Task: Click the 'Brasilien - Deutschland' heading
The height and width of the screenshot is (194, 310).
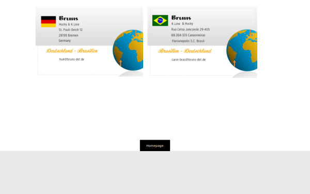Action: click(184, 51)
